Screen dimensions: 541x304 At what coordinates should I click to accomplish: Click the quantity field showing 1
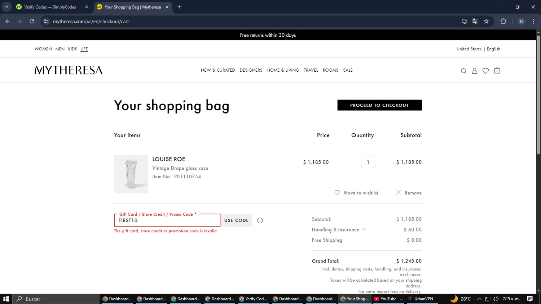(x=368, y=162)
